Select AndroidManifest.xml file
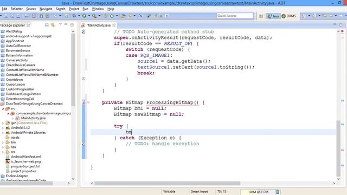The image size is (347, 195). pos(26,157)
